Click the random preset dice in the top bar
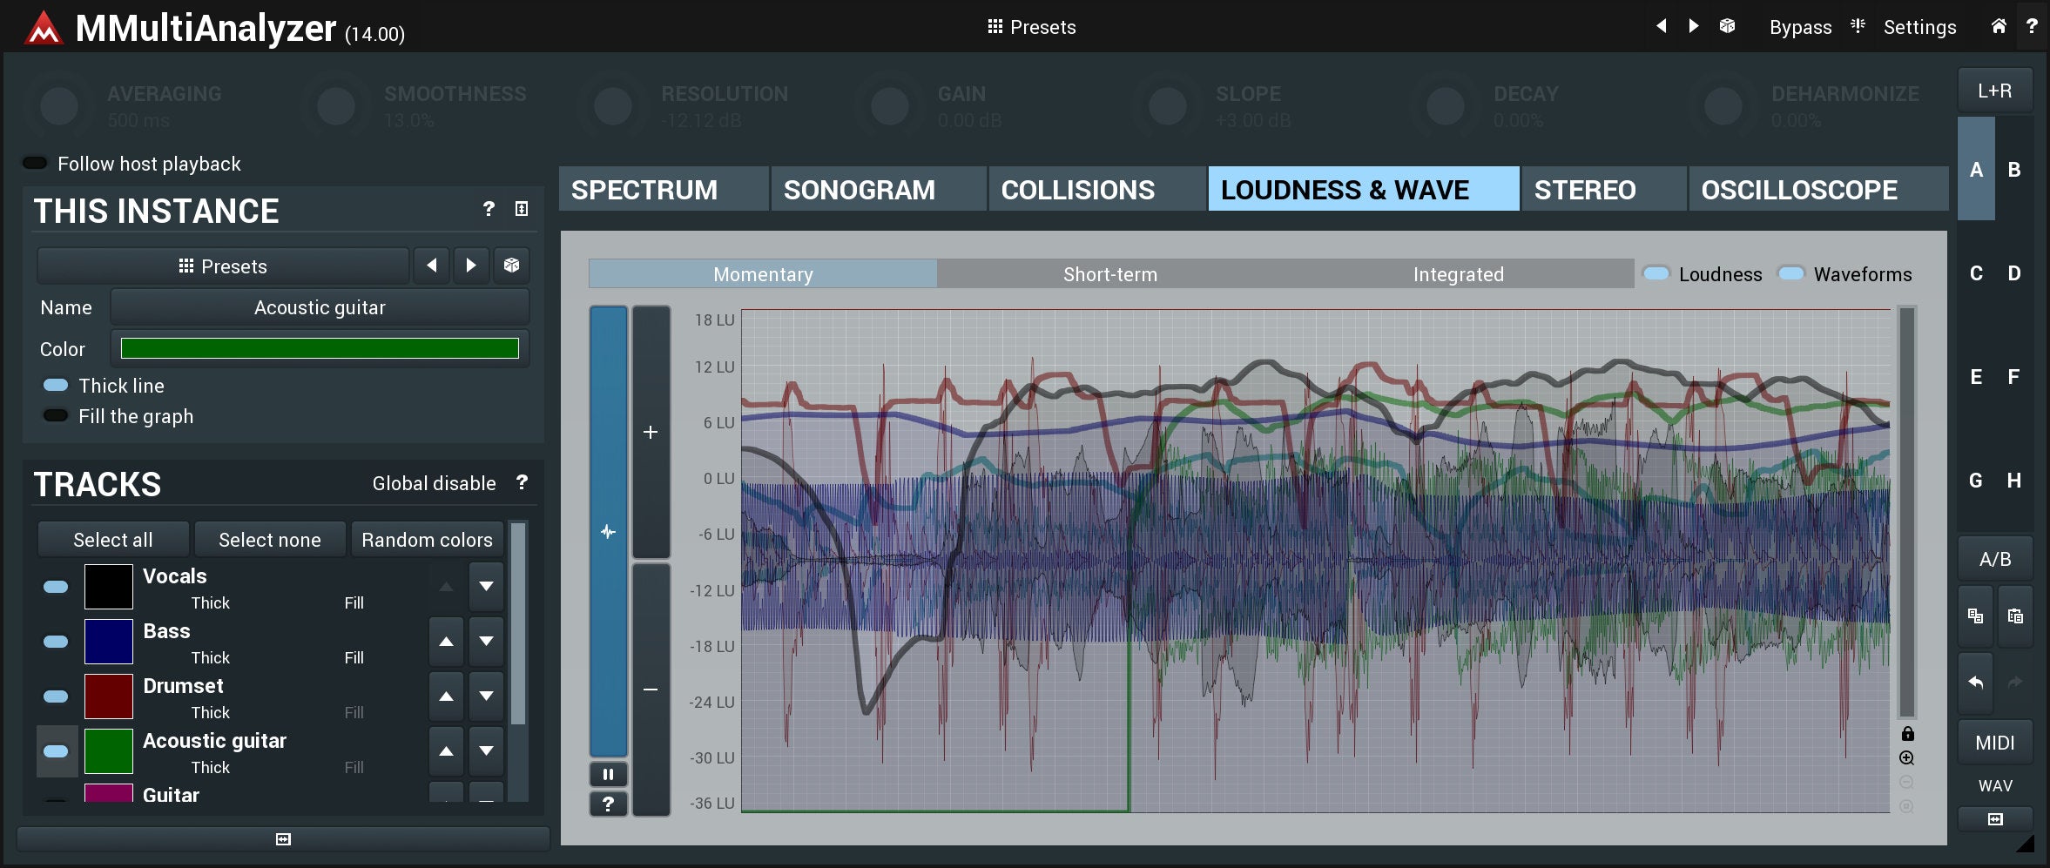Viewport: 2050px width, 868px height. [1727, 26]
